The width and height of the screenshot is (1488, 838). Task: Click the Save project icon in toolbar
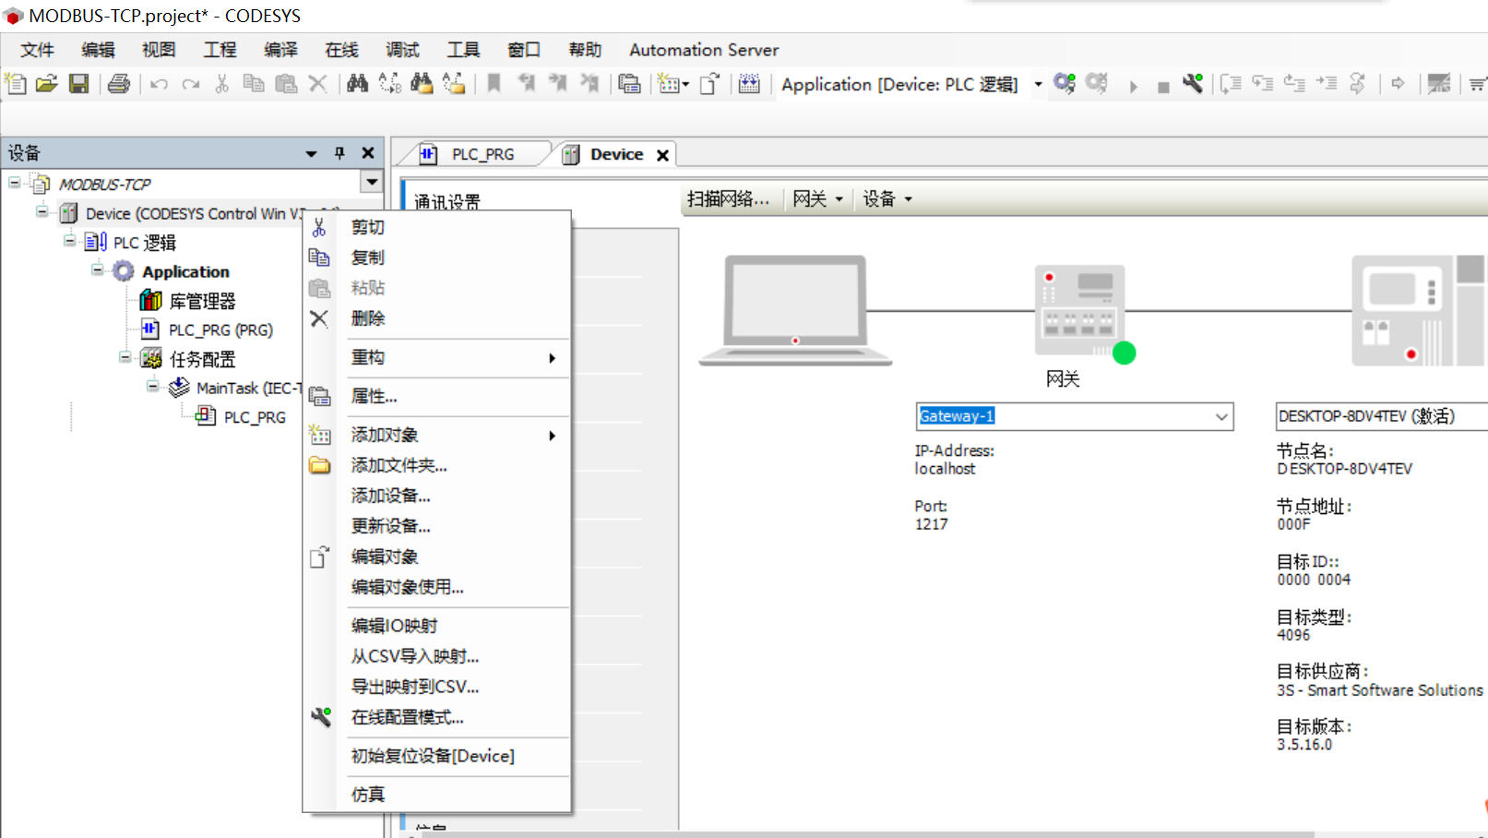79,84
